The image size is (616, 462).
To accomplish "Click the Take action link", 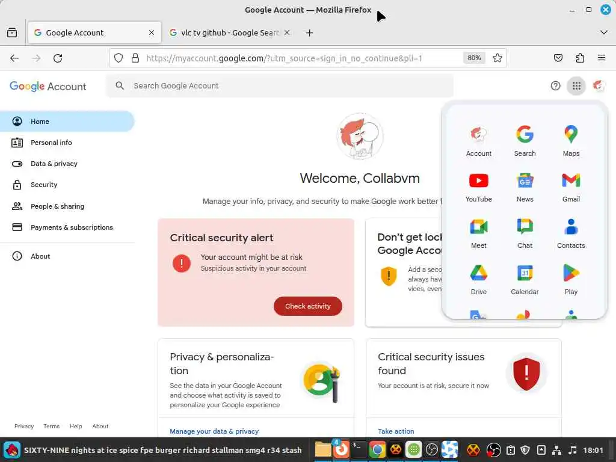I will pyautogui.click(x=396, y=431).
